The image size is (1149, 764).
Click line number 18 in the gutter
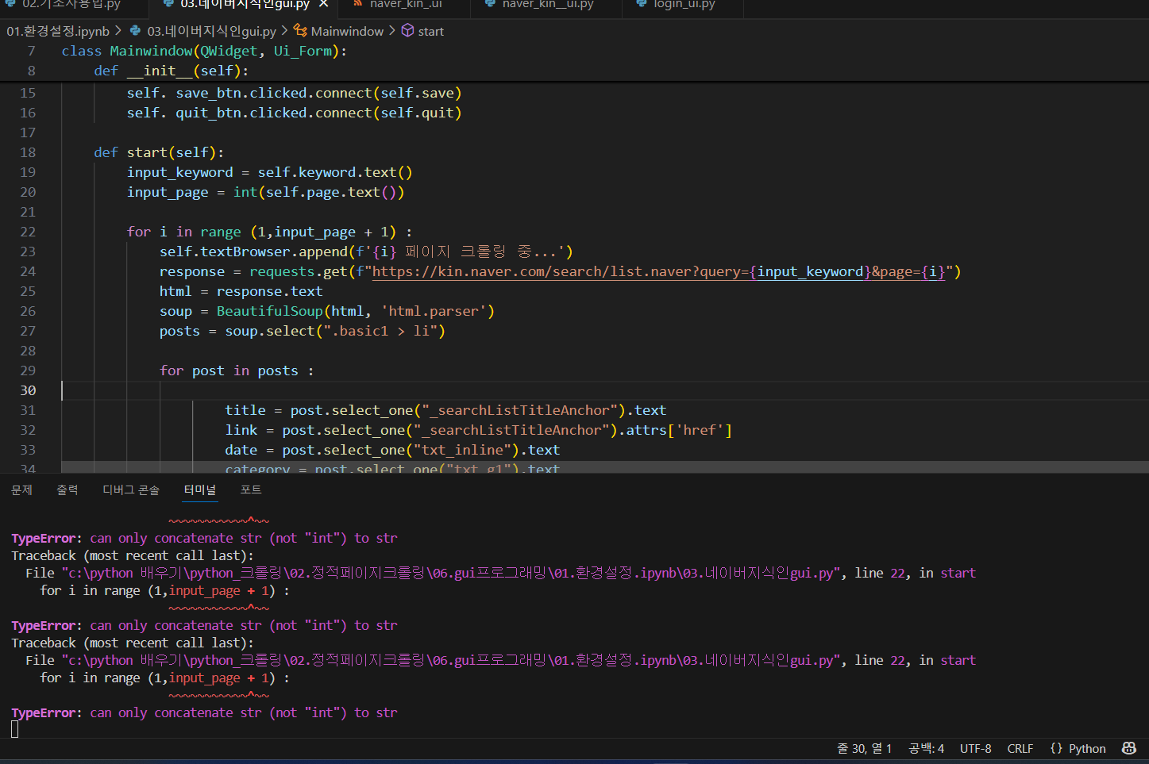tap(28, 152)
